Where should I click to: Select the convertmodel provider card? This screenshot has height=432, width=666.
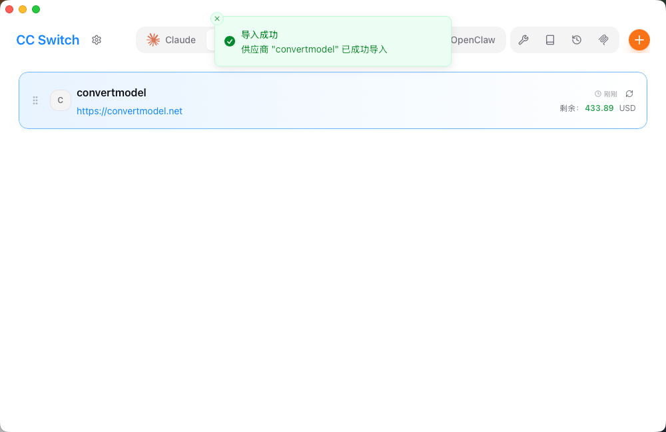333,100
